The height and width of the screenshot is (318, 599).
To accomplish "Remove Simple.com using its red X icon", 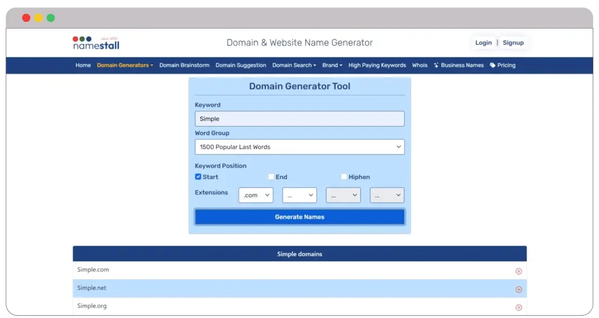I will pyautogui.click(x=518, y=271).
